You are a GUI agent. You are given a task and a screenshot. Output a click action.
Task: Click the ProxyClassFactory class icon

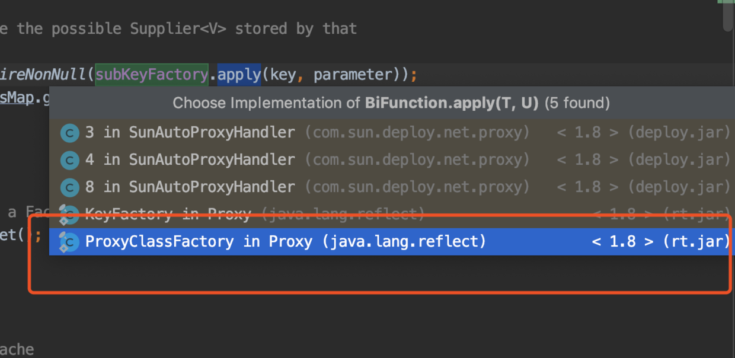pos(69,242)
